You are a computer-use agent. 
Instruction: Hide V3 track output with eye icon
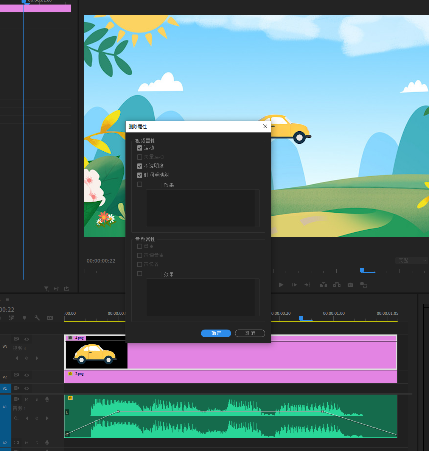pyautogui.click(x=27, y=339)
